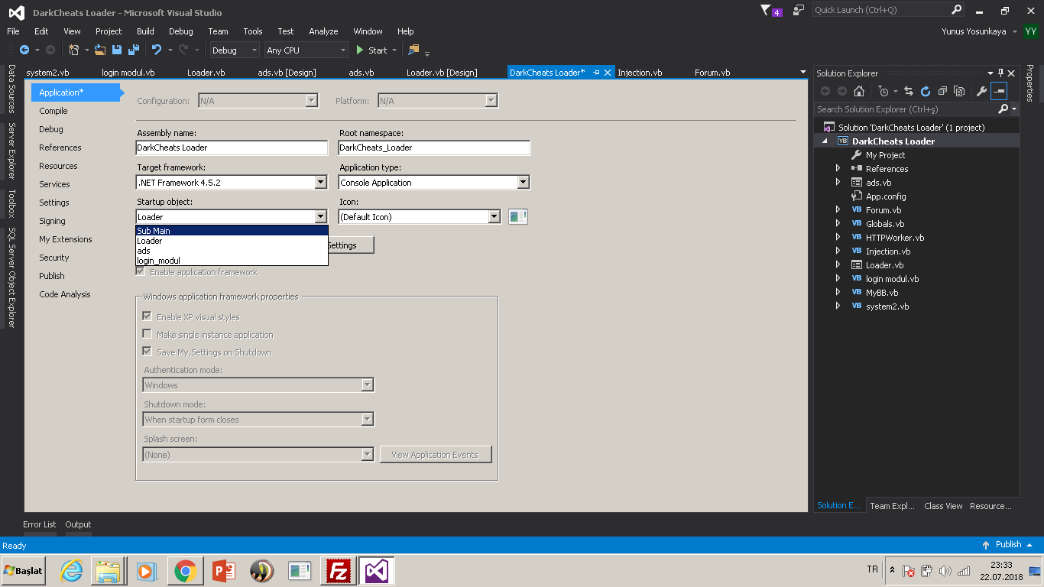
Task: Open the Toolbox side panel
Action: (x=11, y=205)
